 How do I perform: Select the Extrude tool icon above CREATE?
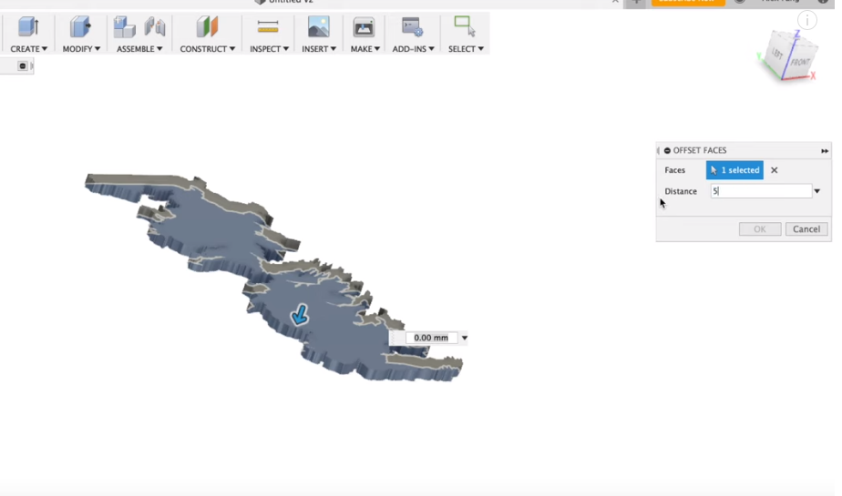[28, 26]
